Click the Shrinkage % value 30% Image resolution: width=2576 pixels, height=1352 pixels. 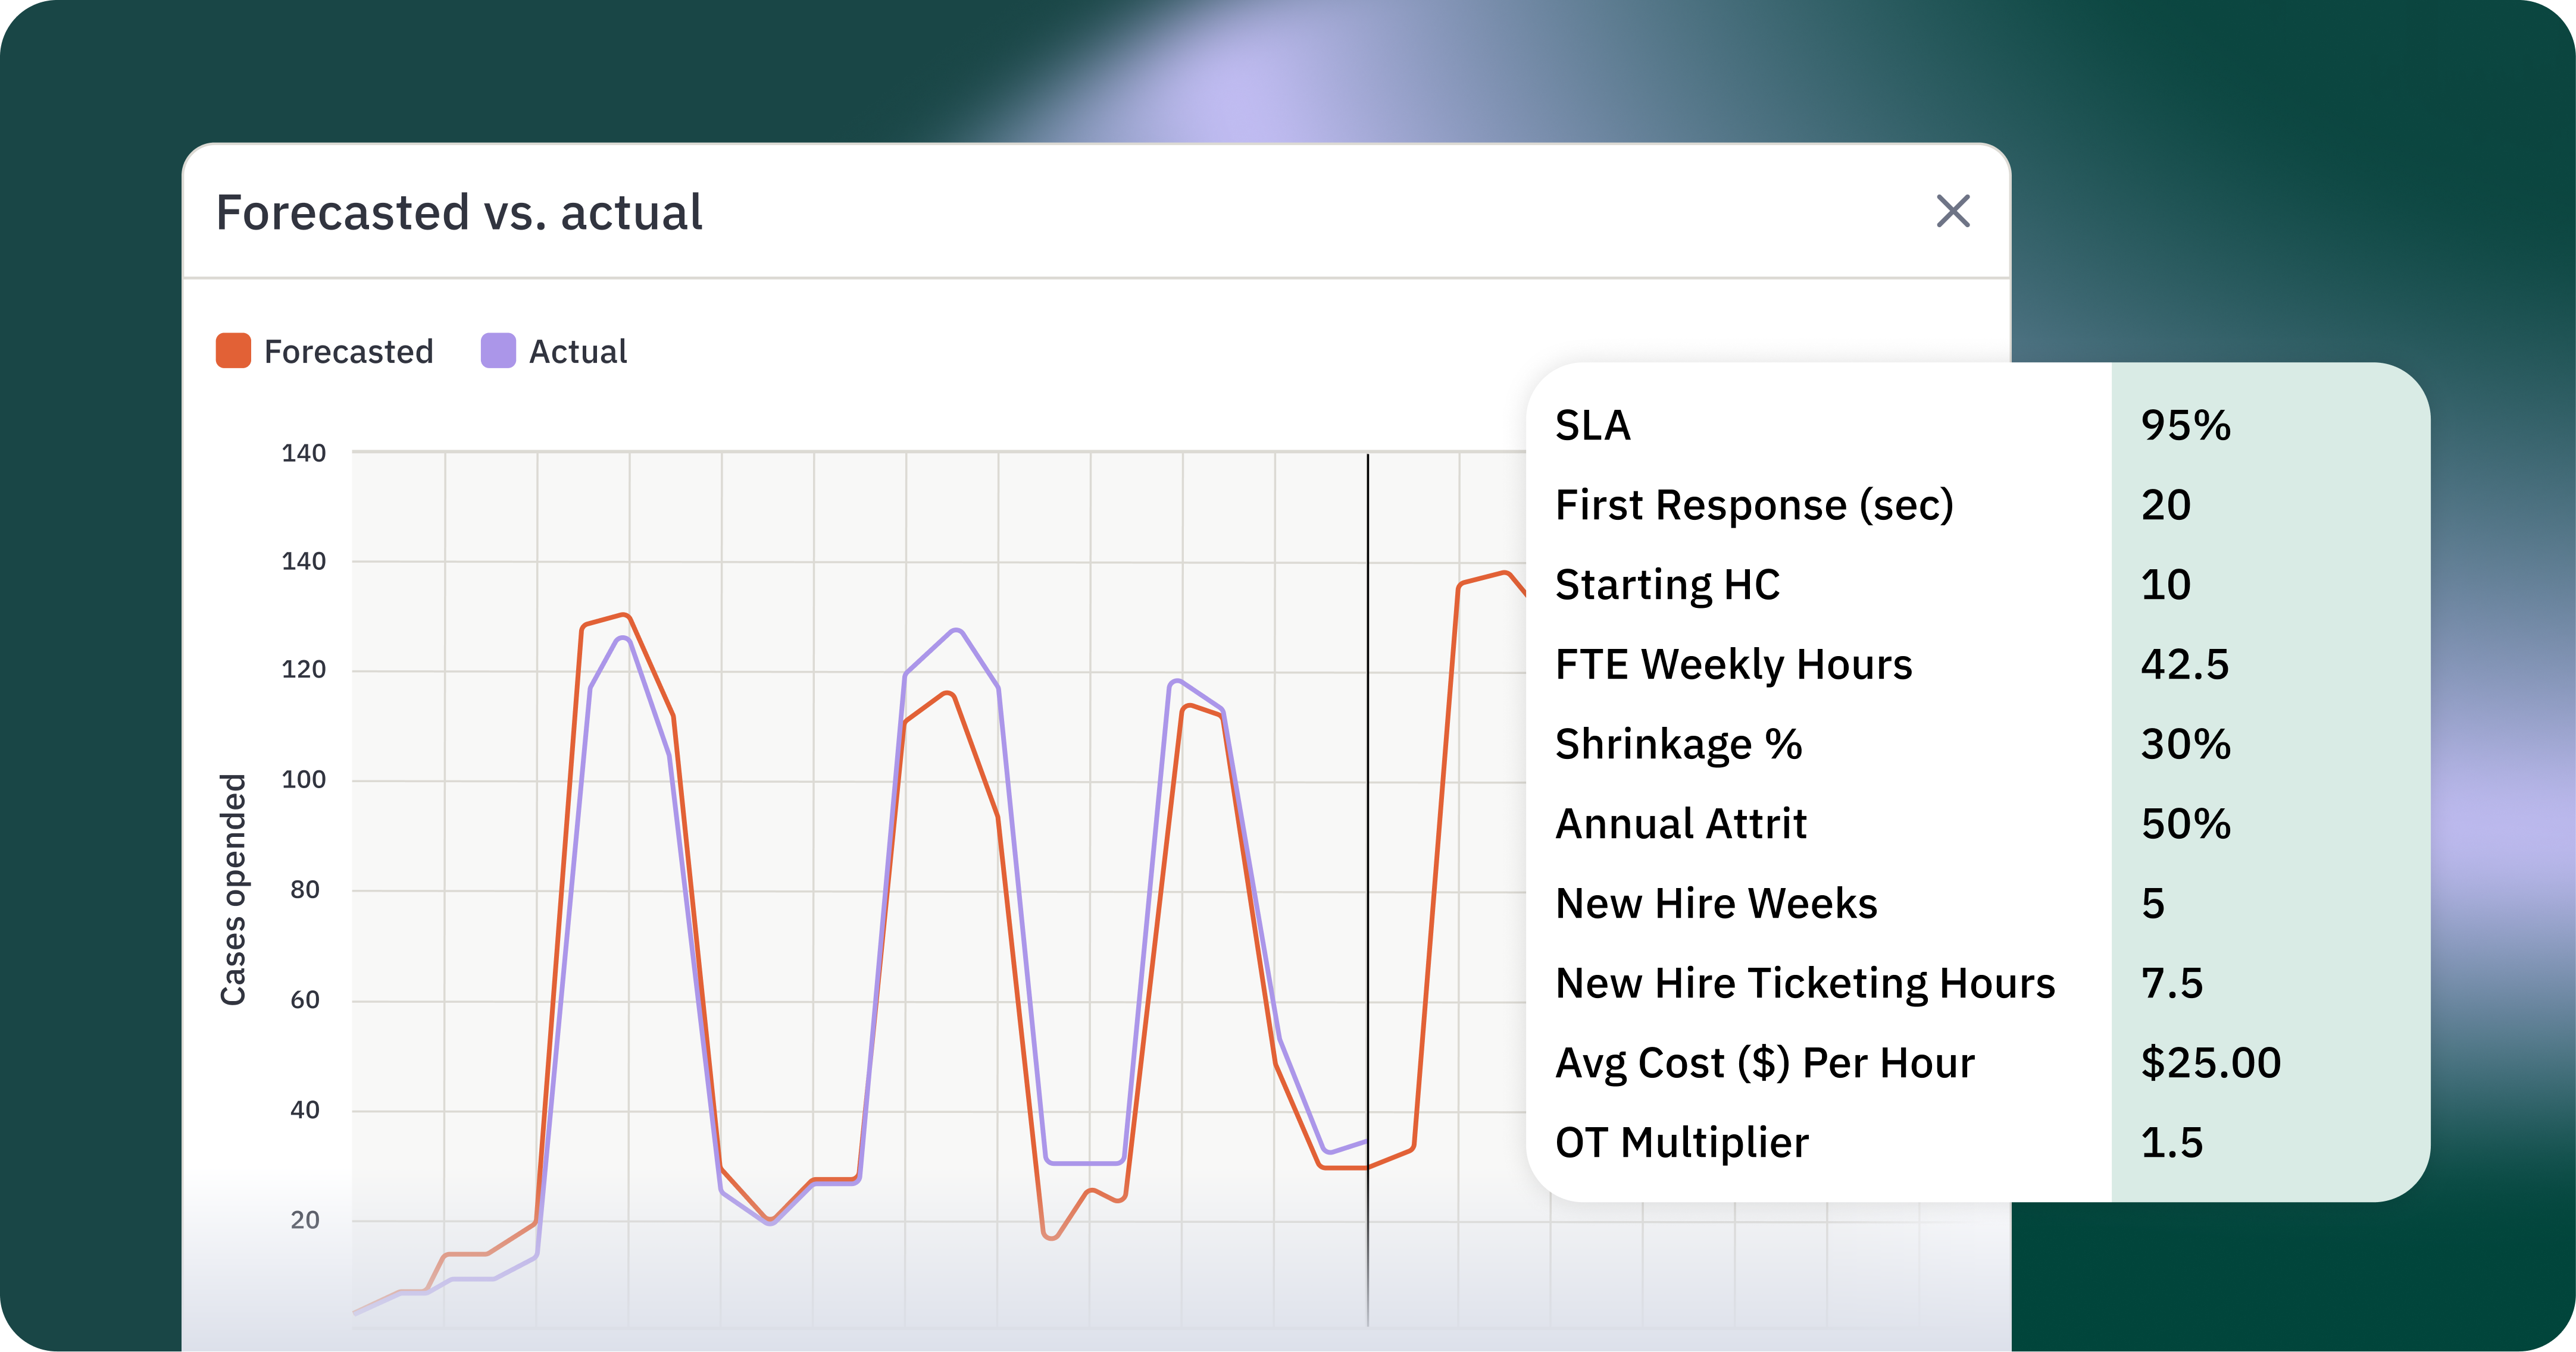(2185, 745)
